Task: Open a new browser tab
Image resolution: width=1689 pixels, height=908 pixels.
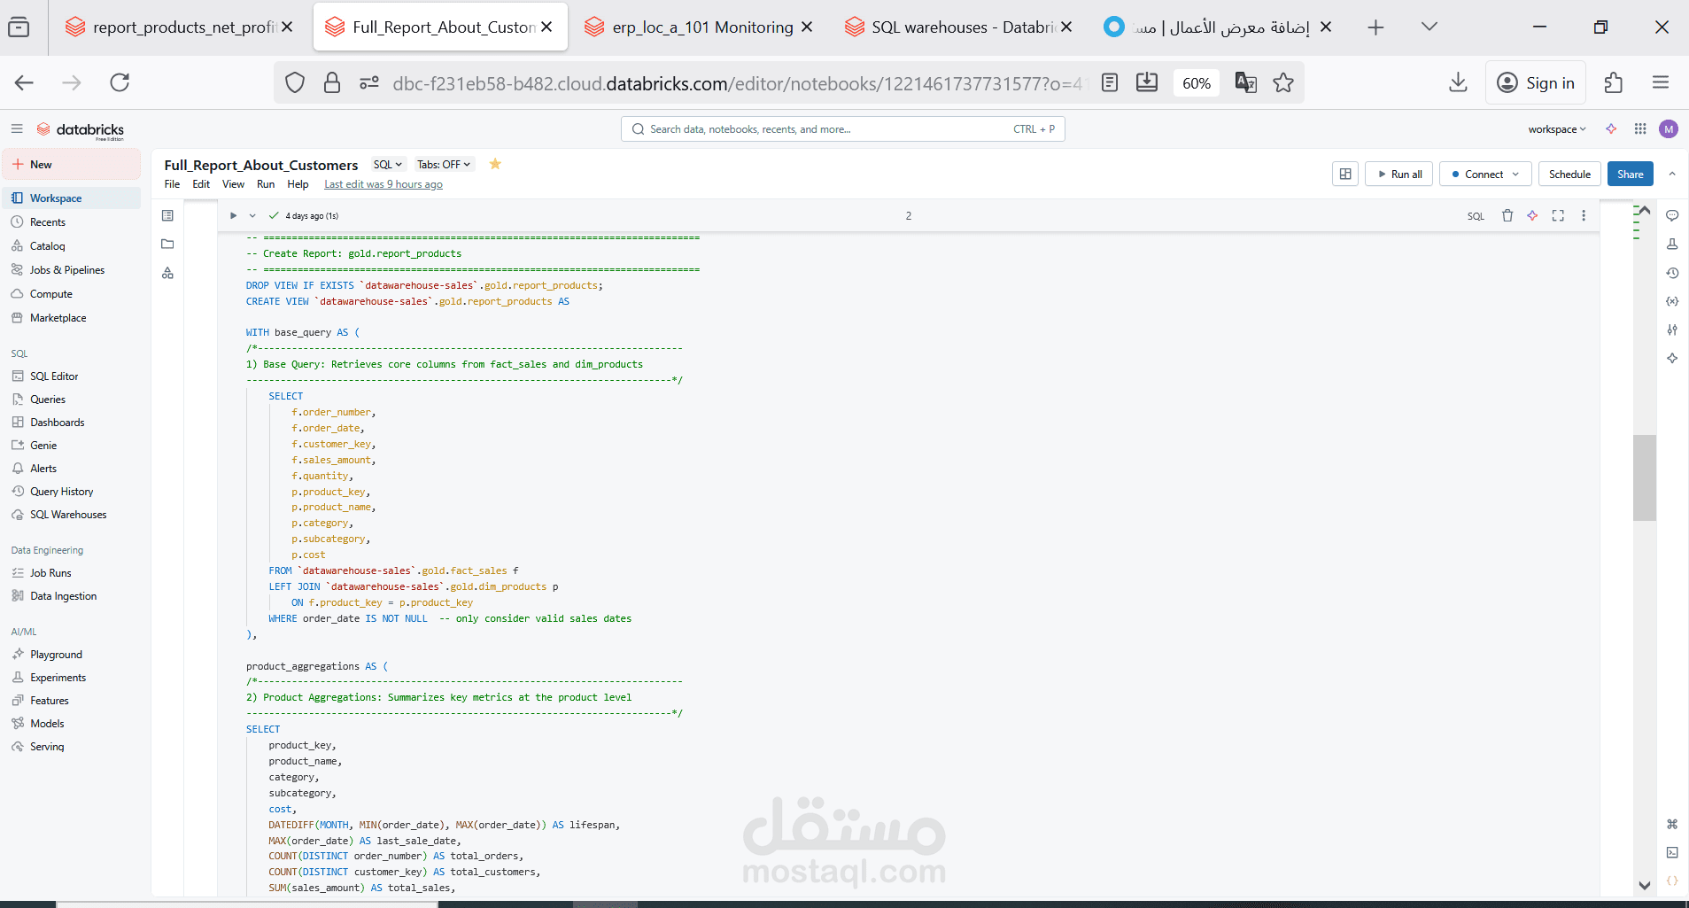Action: coord(1375,27)
